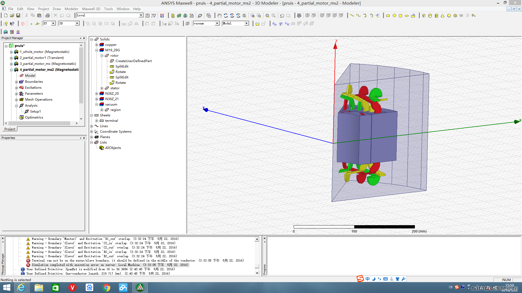Collapse the Analysis node

click(x=16, y=106)
